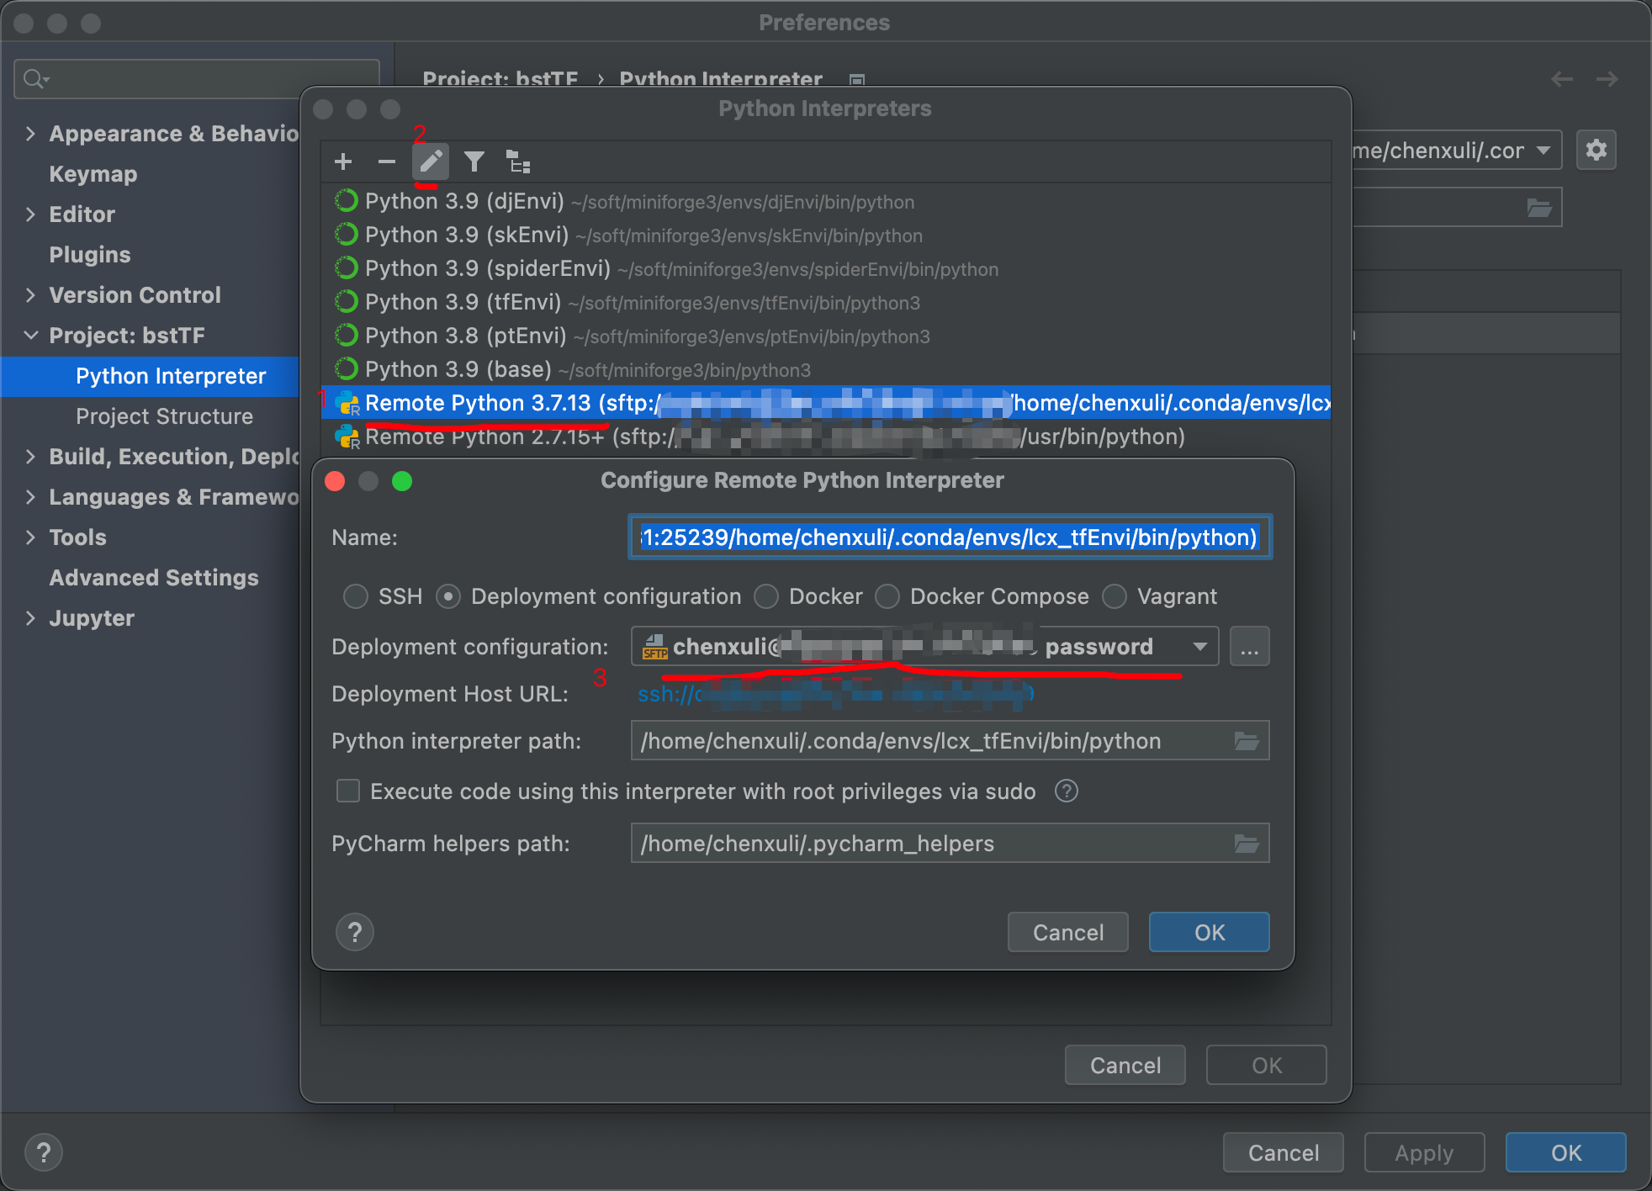Select the SSH radio option
Image resolution: width=1652 pixels, height=1191 pixels.
pos(356,596)
